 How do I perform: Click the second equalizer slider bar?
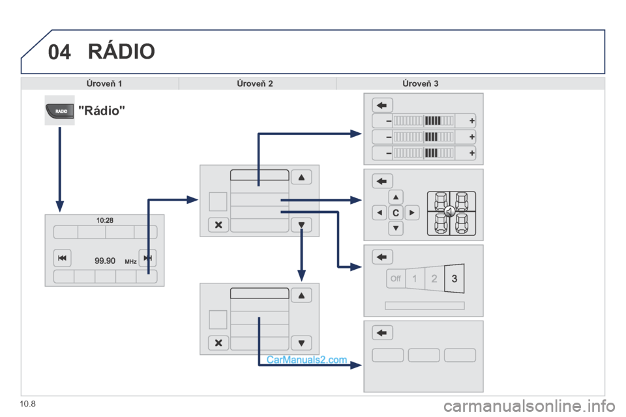(424, 137)
